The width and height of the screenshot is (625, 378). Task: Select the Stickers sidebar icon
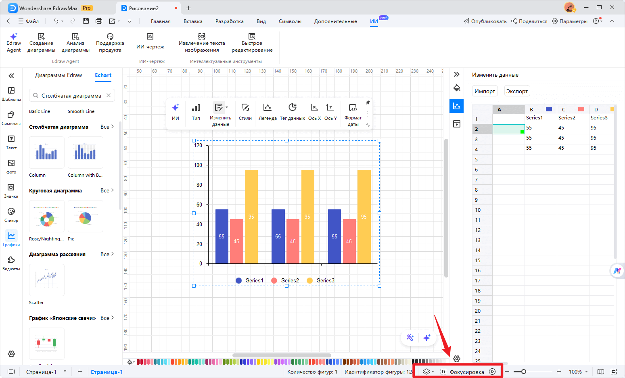[x=11, y=215]
